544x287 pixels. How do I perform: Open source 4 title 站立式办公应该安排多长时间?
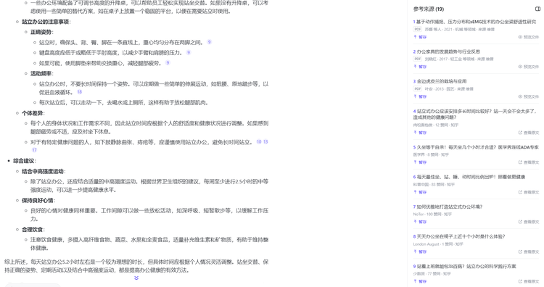[x=476, y=114]
